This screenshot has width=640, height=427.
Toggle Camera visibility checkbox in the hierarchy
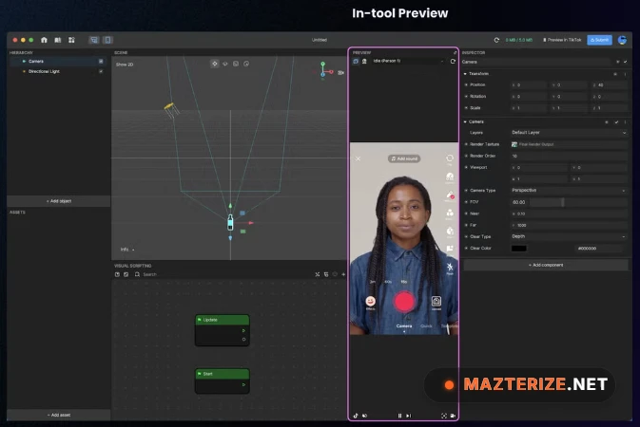(x=101, y=61)
